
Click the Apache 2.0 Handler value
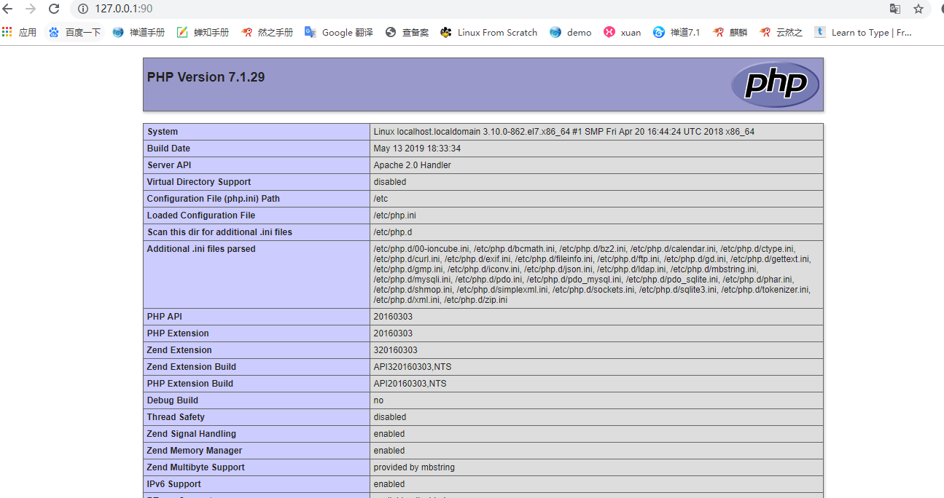coord(412,165)
